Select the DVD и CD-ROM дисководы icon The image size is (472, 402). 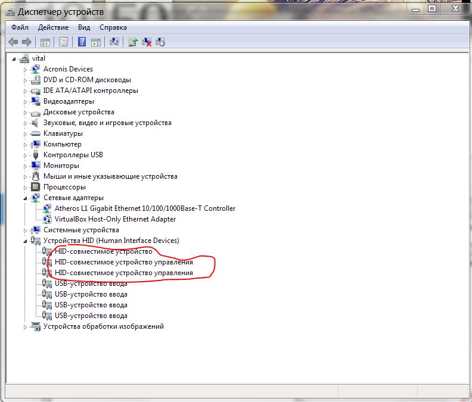point(36,80)
